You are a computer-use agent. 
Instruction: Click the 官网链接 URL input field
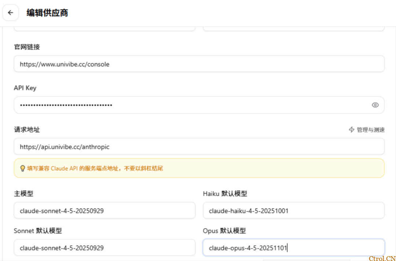tap(199, 64)
